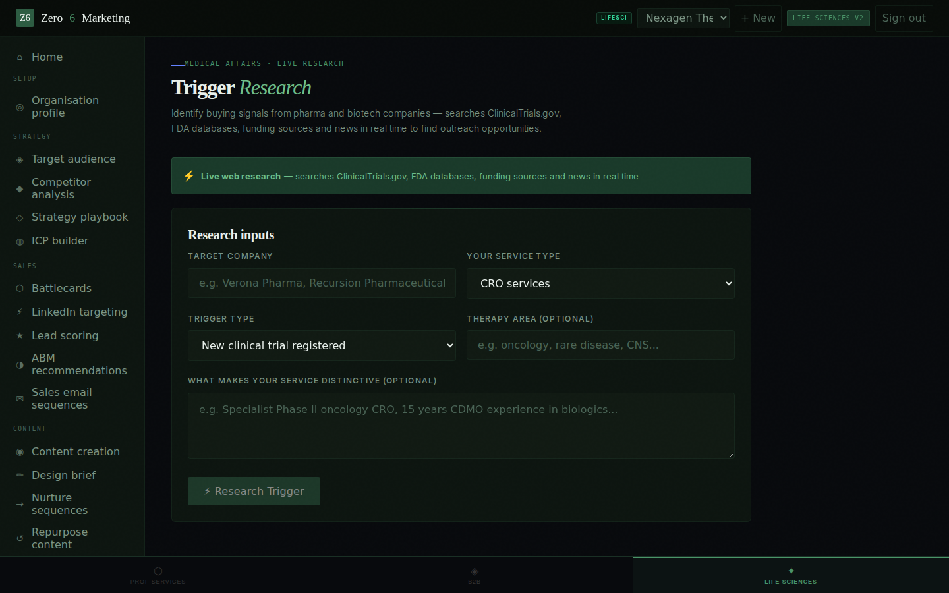Go to Nurture sequences

pos(72,504)
